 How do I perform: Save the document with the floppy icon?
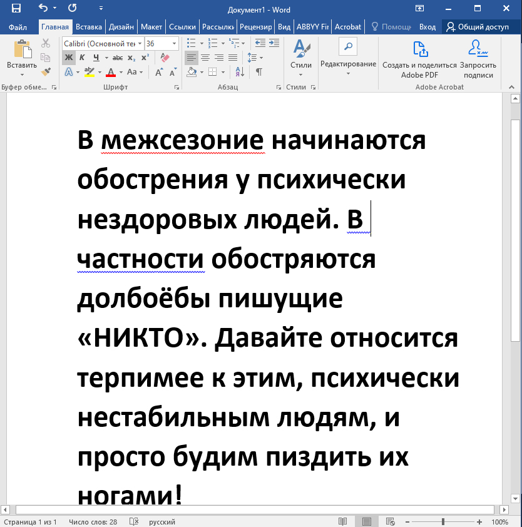(x=16, y=8)
